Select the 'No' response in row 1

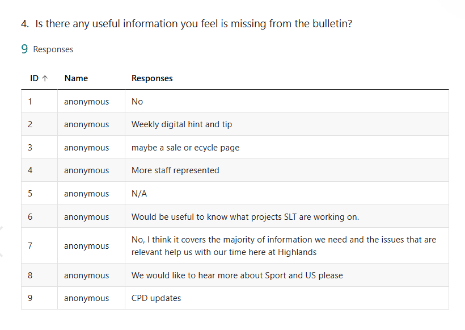137,102
